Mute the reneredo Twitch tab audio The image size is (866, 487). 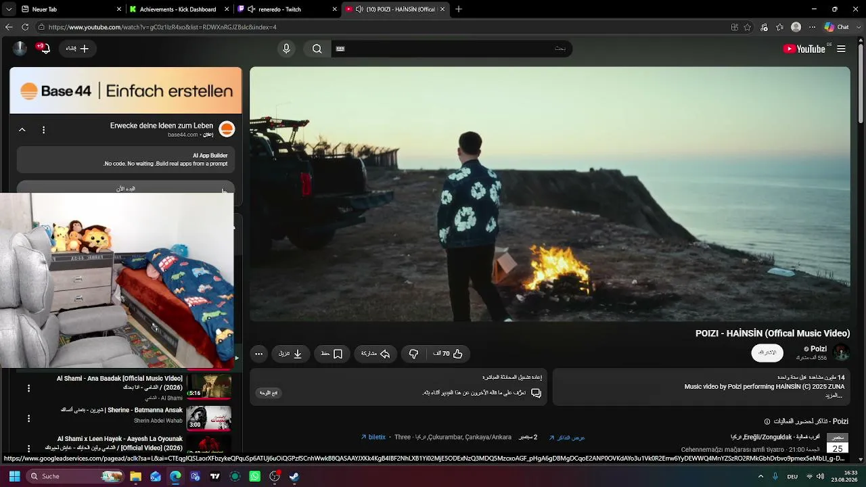pyautogui.click(x=252, y=9)
